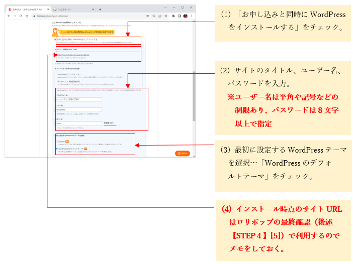The image size is (353, 264).
Task: Select the Cocoon theme radio button
Action: (56, 142)
